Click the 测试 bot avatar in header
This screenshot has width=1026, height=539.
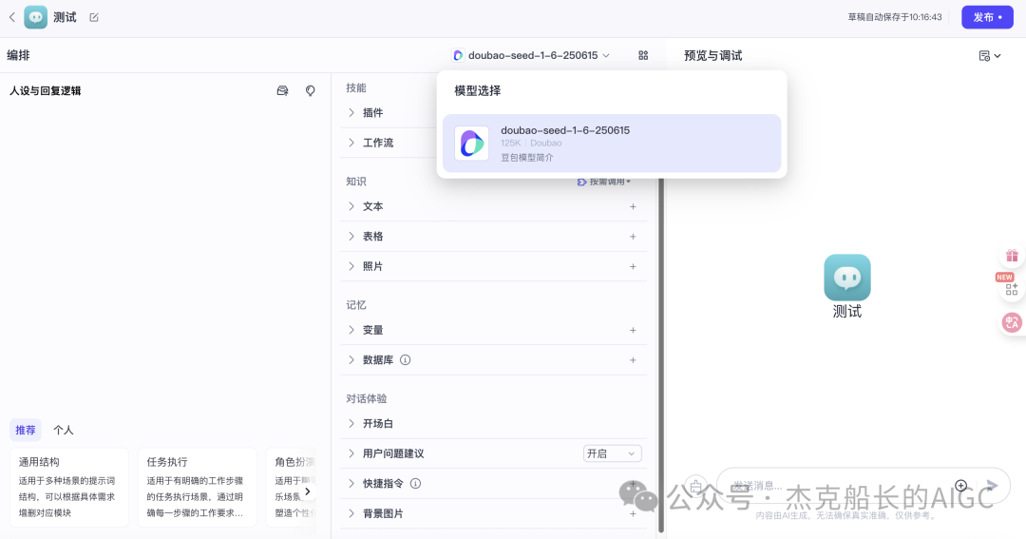tap(36, 18)
